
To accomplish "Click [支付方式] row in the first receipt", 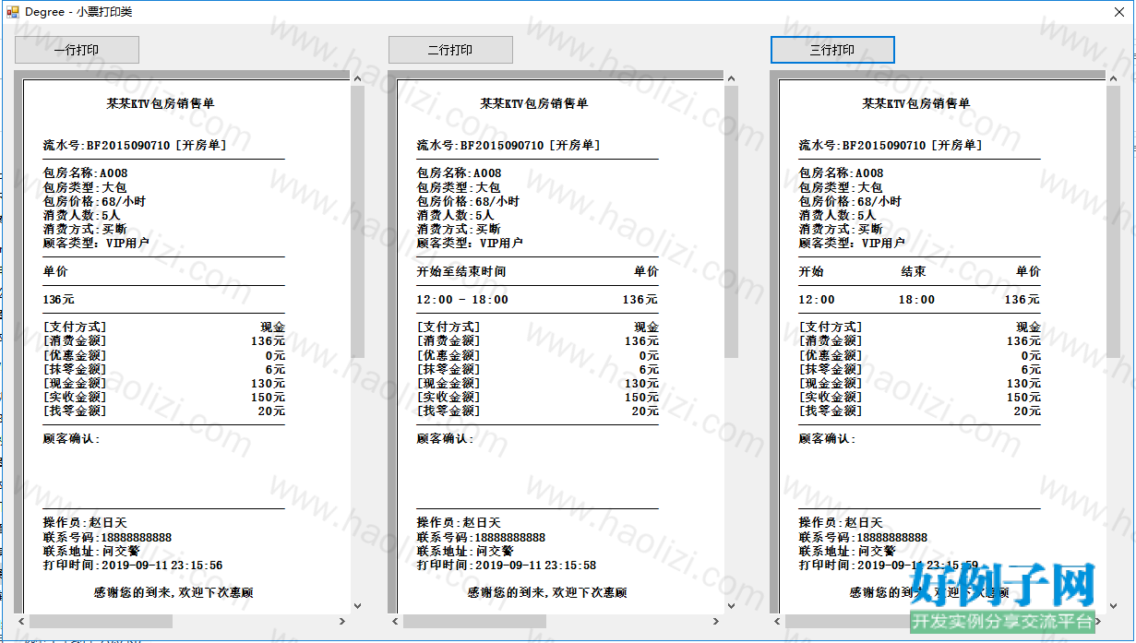I will (x=164, y=327).
